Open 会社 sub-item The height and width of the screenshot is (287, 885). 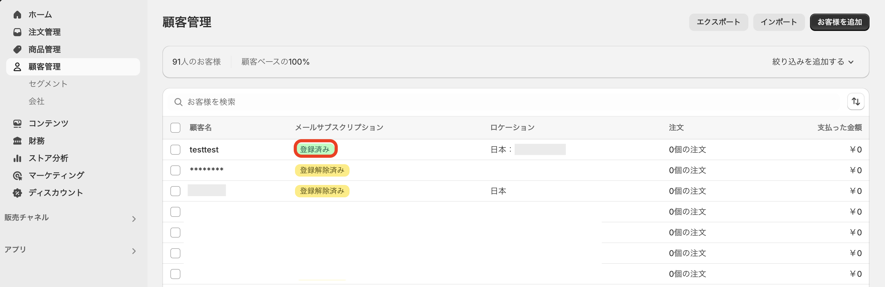(37, 101)
